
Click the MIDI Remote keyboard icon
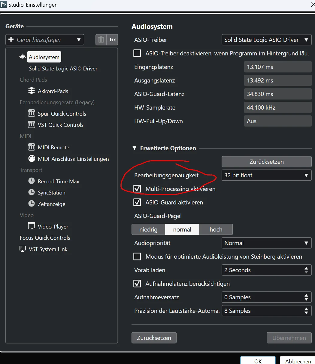[x=32, y=147]
